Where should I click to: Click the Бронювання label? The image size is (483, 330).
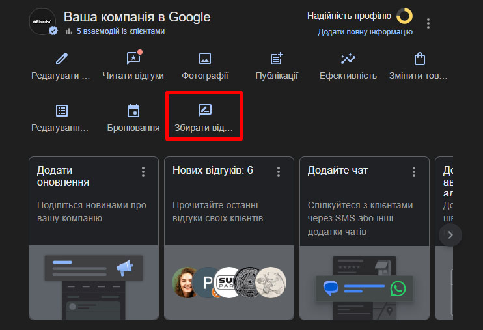[x=133, y=128]
